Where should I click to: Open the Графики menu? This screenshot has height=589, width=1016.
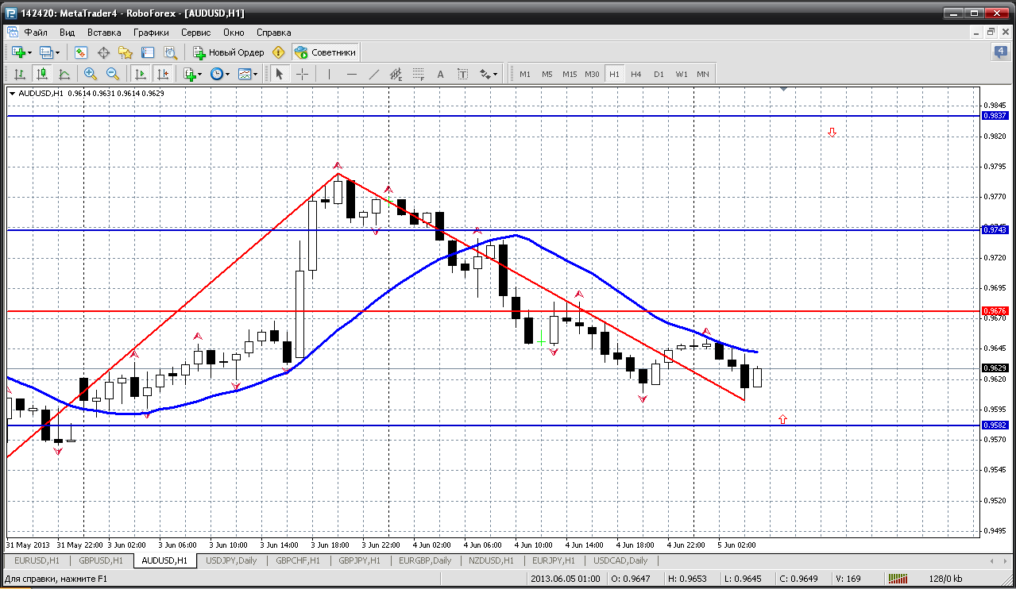coord(151,33)
